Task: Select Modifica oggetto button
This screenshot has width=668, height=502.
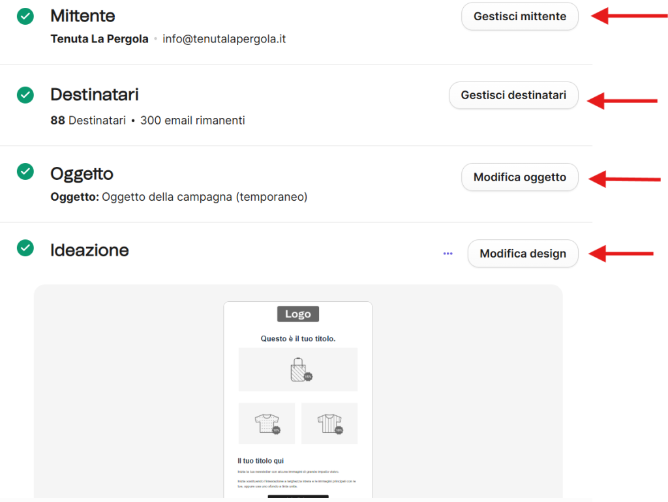Action: (519, 177)
